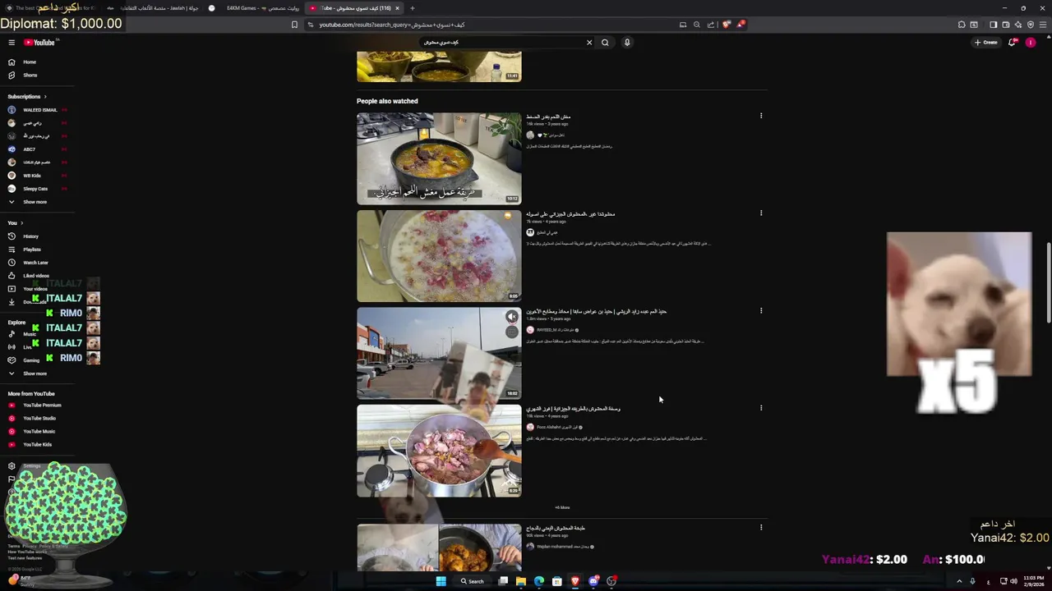Click the +6 More results expander
The width and height of the screenshot is (1052, 591).
pos(562,508)
